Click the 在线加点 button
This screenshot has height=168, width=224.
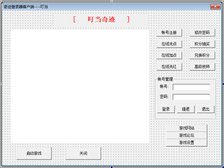point(169,55)
